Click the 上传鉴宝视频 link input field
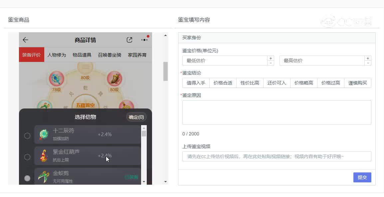Viewport: 384px width, 197px height. (277, 156)
